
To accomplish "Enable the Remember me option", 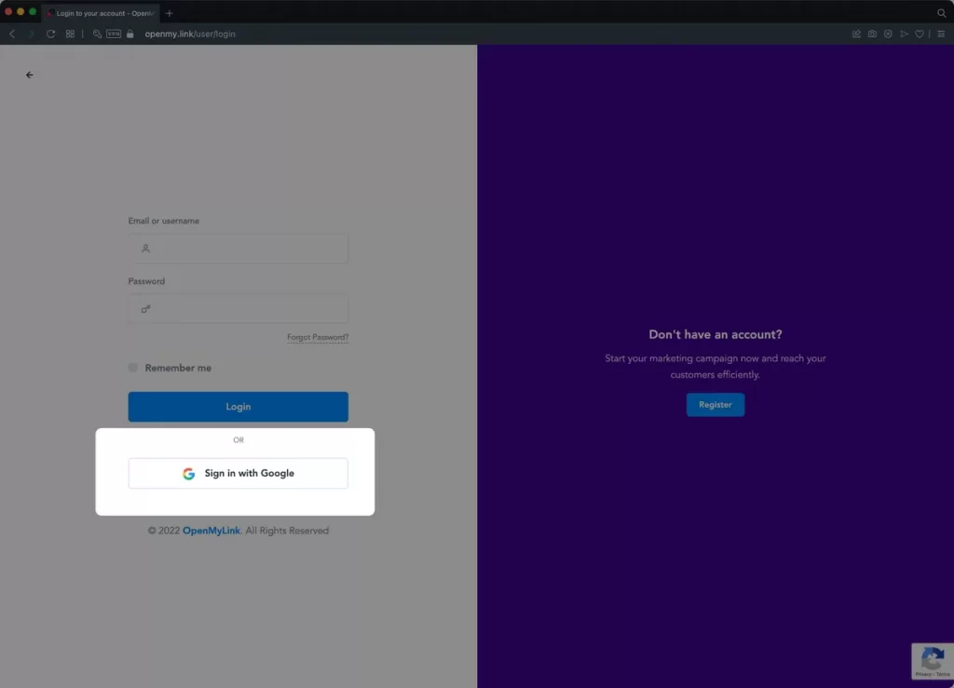I will point(133,368).
